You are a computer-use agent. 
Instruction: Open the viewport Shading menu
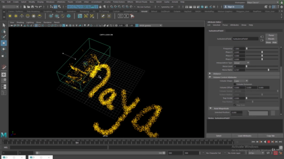click(x=20, y=23)
